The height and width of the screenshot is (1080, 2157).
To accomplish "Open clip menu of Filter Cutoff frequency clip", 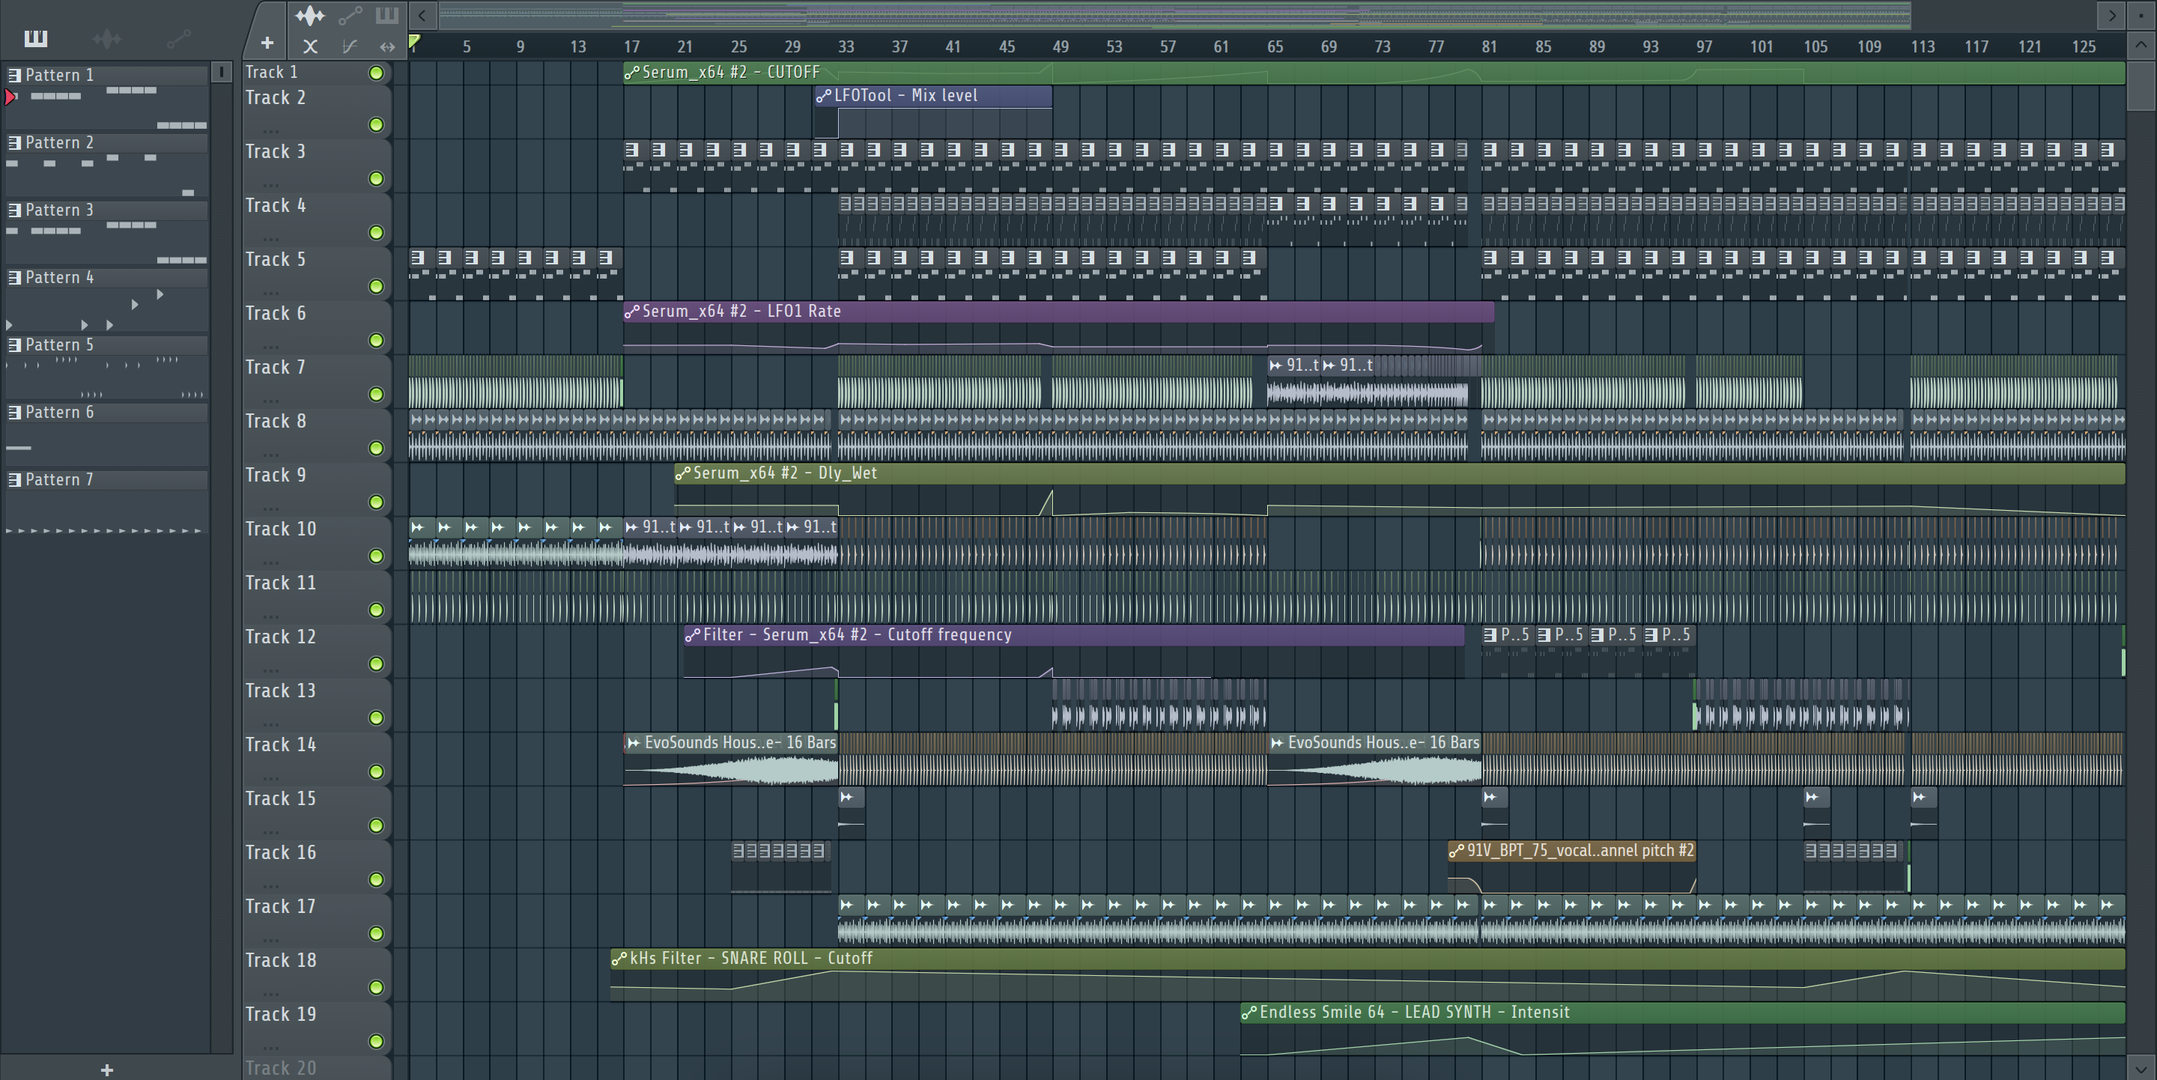I will coord(694,635).
